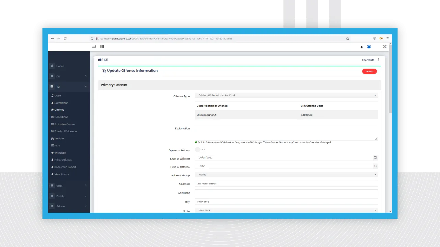Click the empty Address2 field
The height and width of the screenshot is (247, 440).
click(286, 193)
